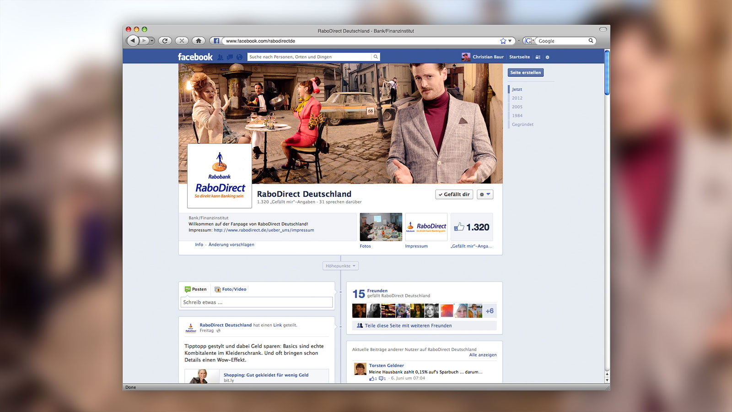Open Facebook notifications globe icon
The width and height of the screenshot is (732, 412).
239,57
